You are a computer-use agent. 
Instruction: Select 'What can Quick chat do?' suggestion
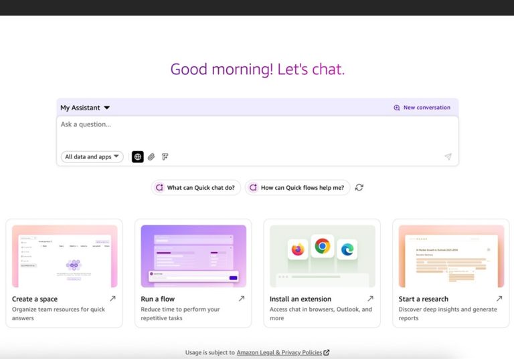[196, 188]
